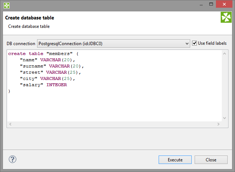This screenshot has width=235, height=172.
Task: Click the green CloverETL logo in header
Action: (225, 18)
